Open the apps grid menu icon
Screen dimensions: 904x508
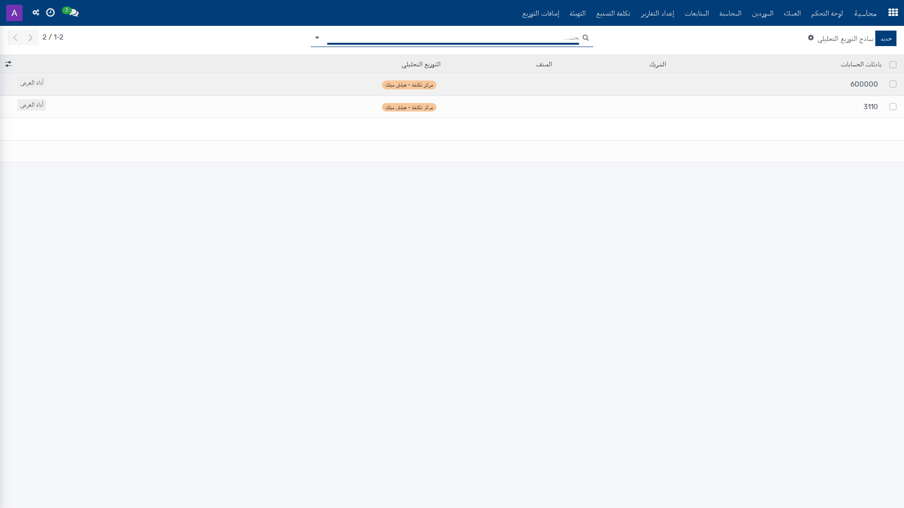tap(893, 13)
